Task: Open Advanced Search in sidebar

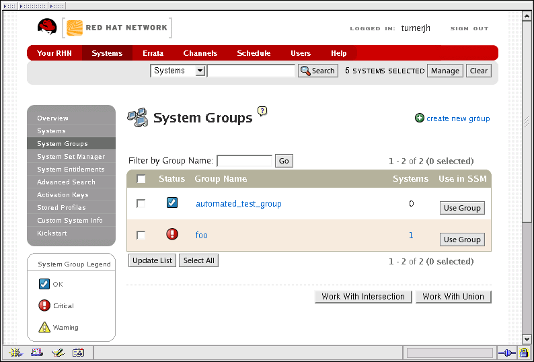Action: coord(71,182)
